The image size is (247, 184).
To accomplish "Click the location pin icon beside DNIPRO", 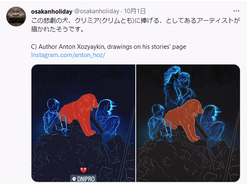I will pyautogui.click(x=74, y=179).
